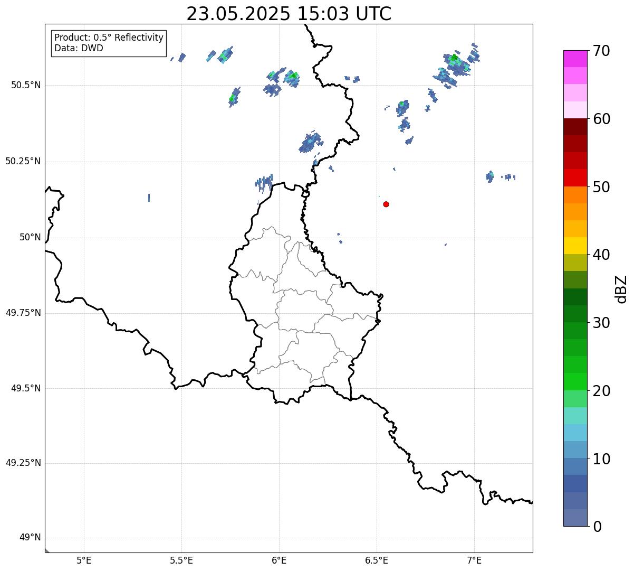Click the radar echo just north of Luxembourg

(x=264, y=182)
